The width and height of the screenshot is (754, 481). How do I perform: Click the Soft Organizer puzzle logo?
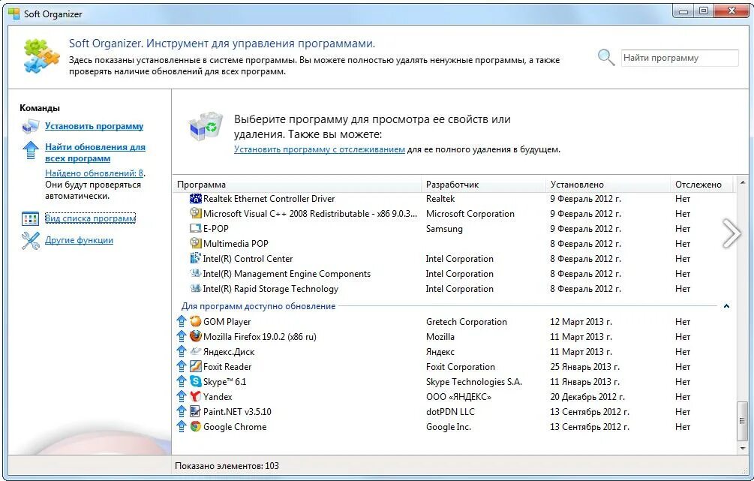click(x=41, y=56)
